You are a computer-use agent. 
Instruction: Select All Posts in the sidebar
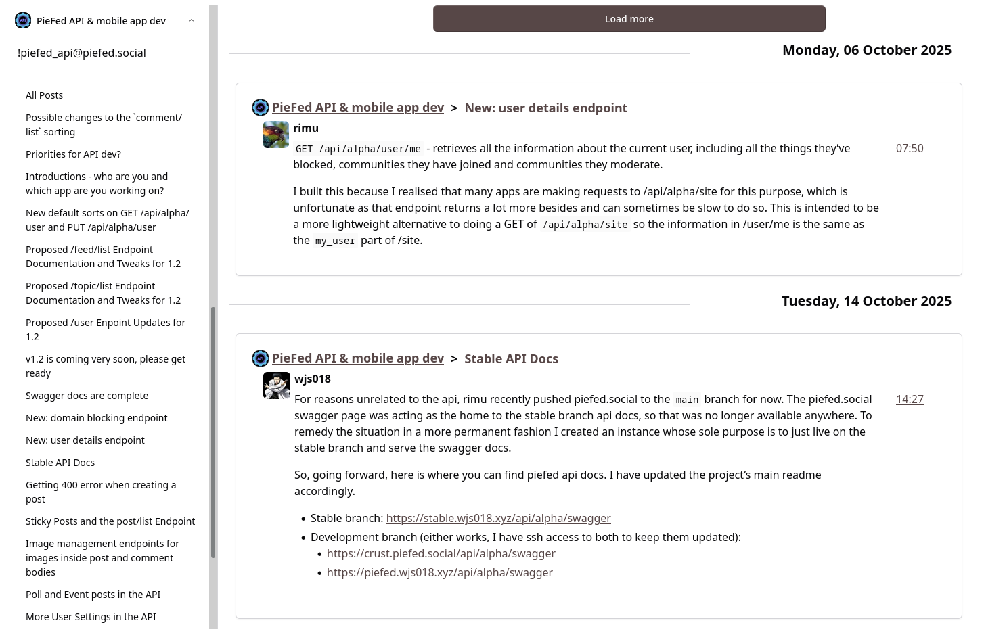(x=45, y=95)
